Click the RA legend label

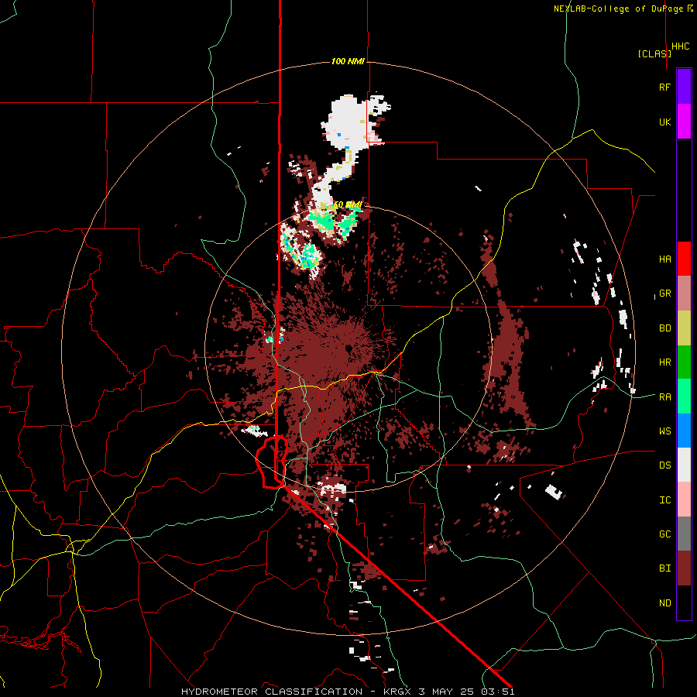(x=664, y=397)
